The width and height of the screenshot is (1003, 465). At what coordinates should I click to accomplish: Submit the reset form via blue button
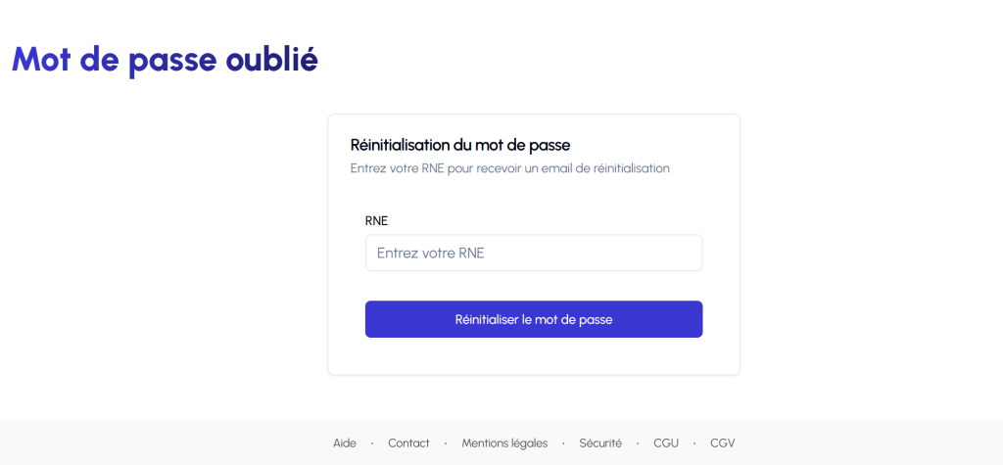point(534,319)
